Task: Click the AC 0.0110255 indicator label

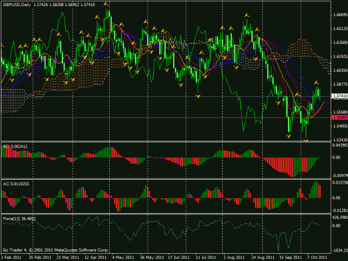Action: click(x=16, y=184)
